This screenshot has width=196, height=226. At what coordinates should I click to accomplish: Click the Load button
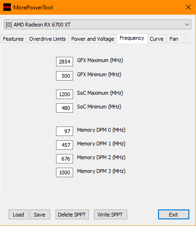[x=19, y=215]
